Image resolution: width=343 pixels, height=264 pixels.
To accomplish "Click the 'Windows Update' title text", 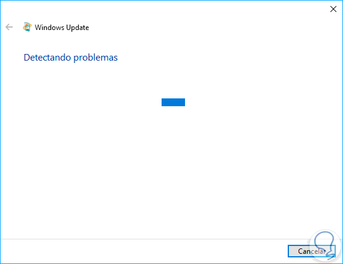I will tap(62, 28).
